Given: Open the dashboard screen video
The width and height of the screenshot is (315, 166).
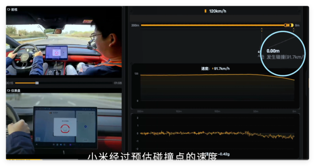Looking at the screenshot, I should click(x=64, y=123).
